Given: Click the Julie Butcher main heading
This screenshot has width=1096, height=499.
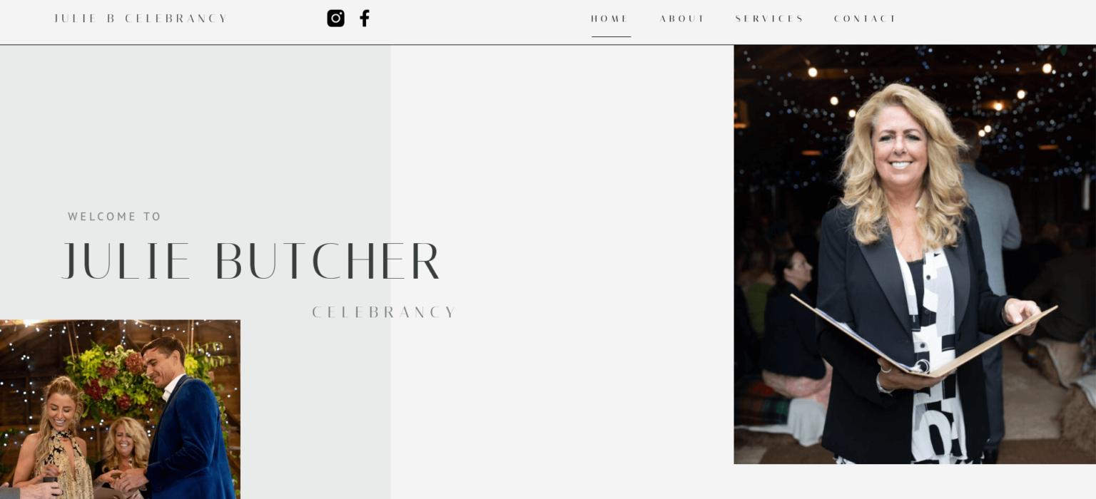Looking at the screenshot, I should click(x=251, y=262).
